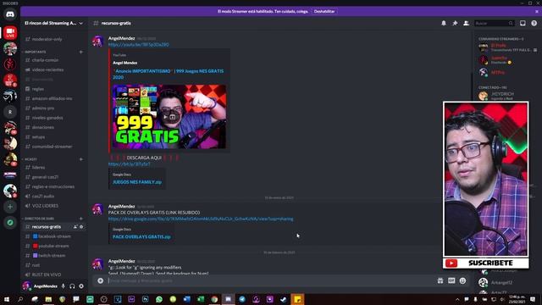Open Telegram from the taskbar
This screenshot has height=305, width=542.
[x=242, y=299]
